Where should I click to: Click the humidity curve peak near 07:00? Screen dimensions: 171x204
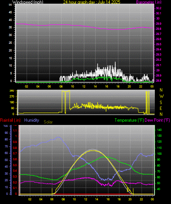[x=58, y=137]
